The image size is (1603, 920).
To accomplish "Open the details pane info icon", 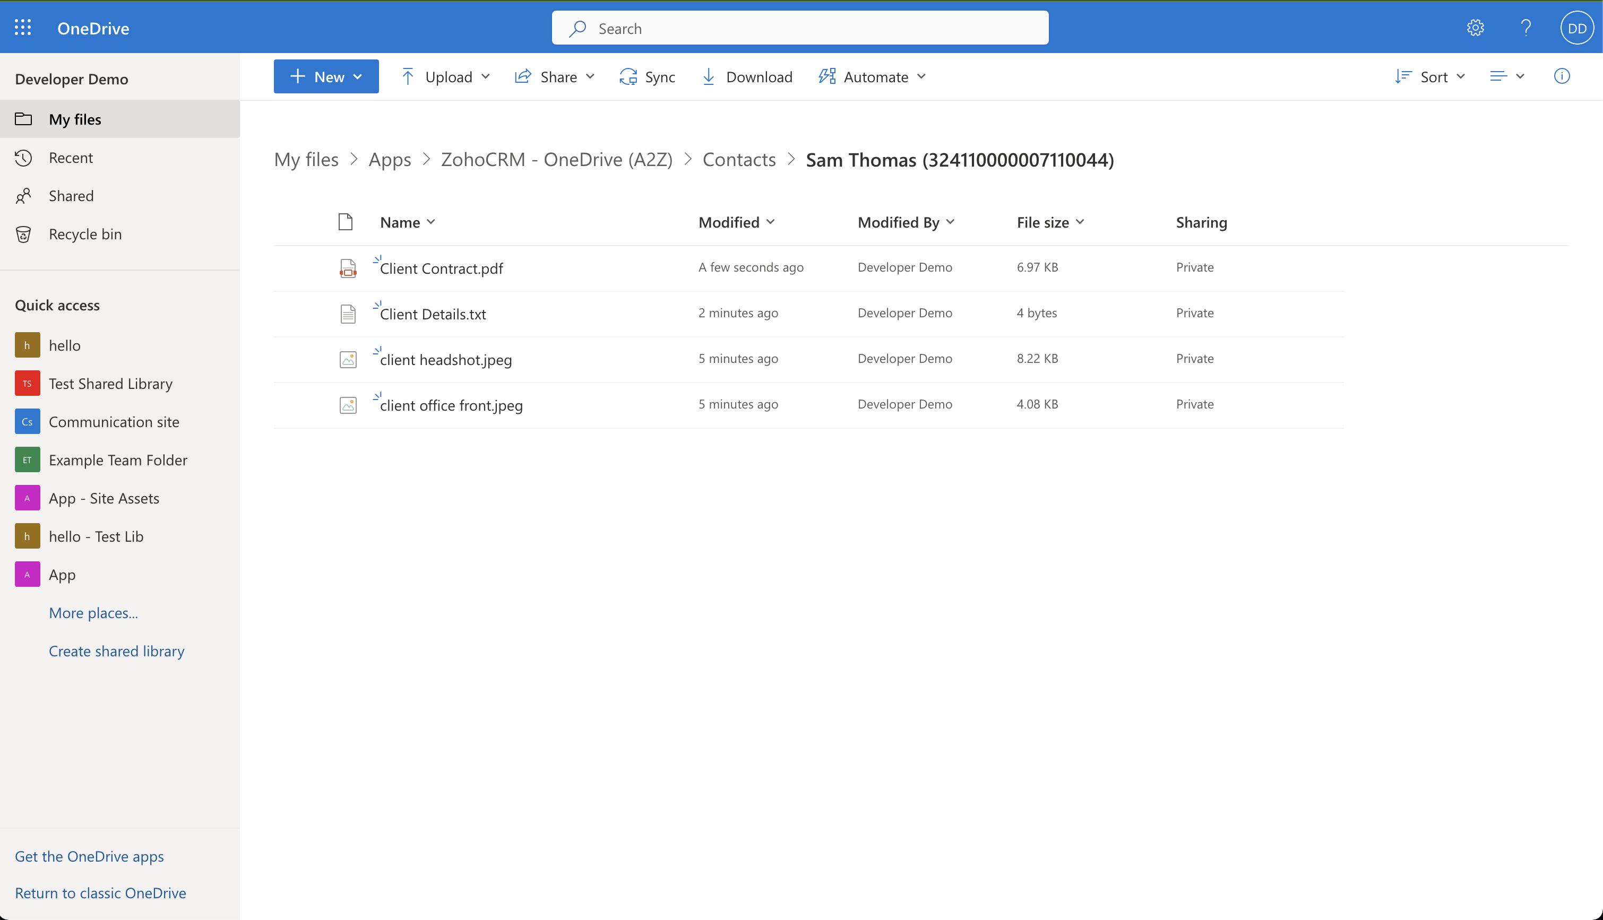I will 1561,76.
